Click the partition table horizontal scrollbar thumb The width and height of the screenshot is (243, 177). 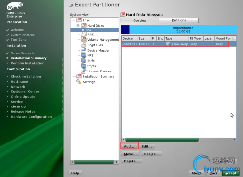(x=162, y=140)
